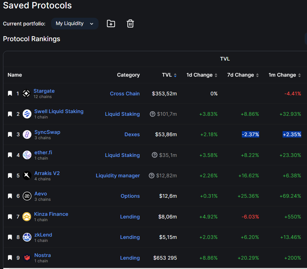Click the +69.24% 1m change for Aevo

click(x=290, y=196)
